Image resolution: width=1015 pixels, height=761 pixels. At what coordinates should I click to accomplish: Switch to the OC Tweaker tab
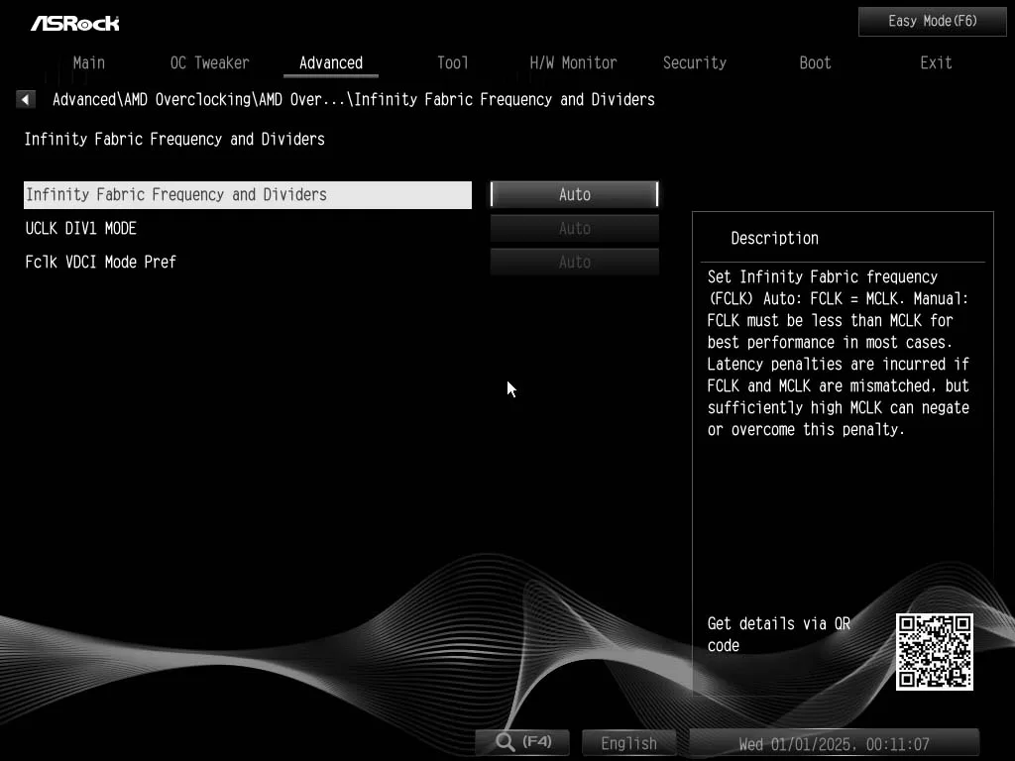pos(210,62)
